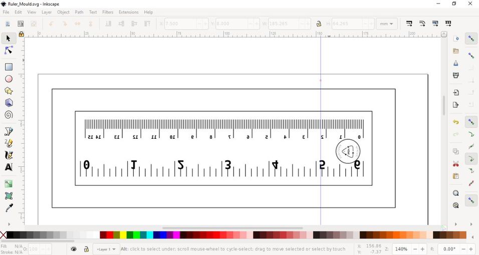Open the Filters menu
479x255 pixels.
[x=108, y=12]
